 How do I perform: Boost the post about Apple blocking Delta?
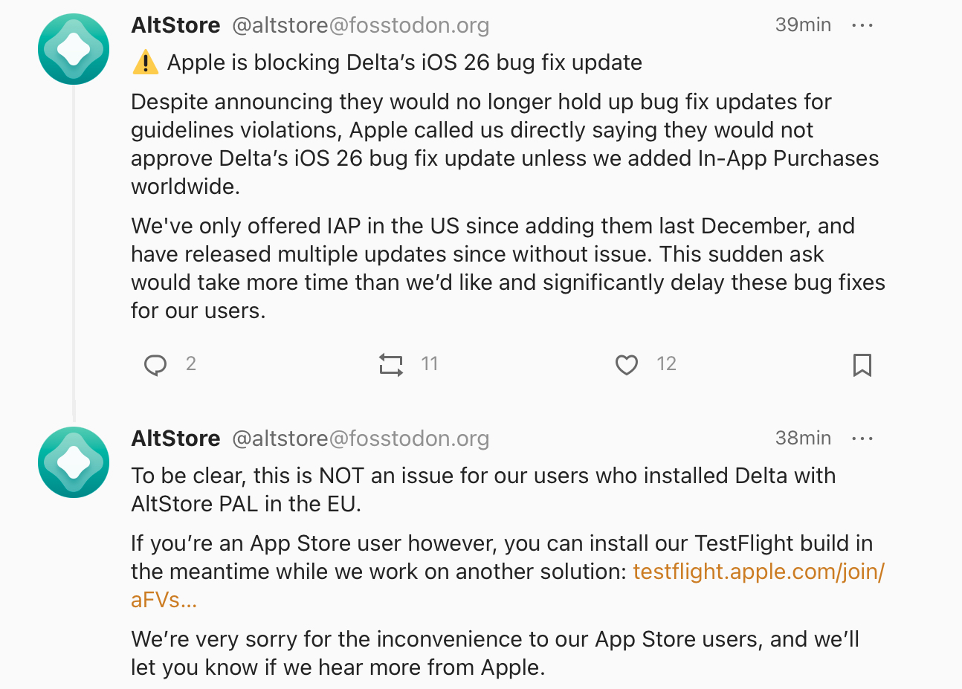click(x=390, y=365)
